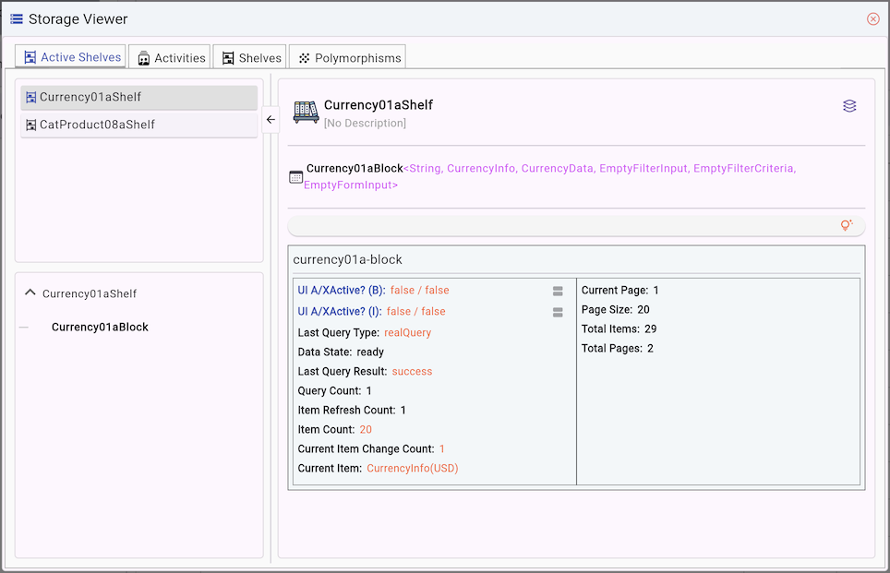The image size is (890, 573).
Task: Open the Shelves tab
Action: [251, 57]
